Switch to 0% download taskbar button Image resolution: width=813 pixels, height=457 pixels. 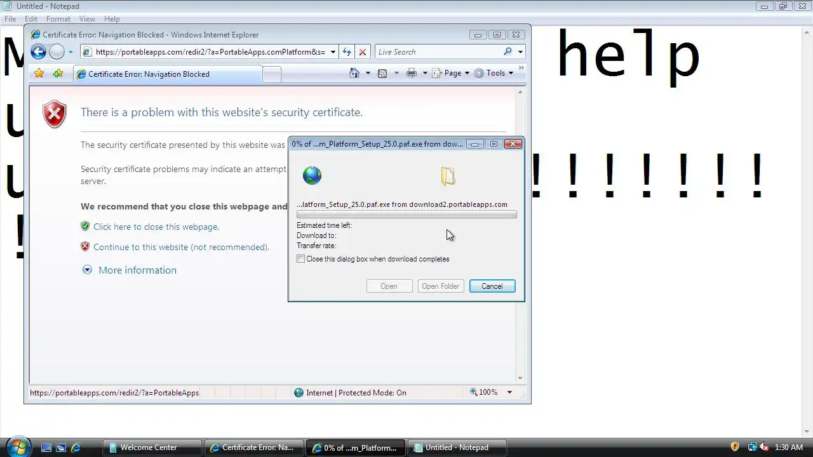click(x=355, y=447)
